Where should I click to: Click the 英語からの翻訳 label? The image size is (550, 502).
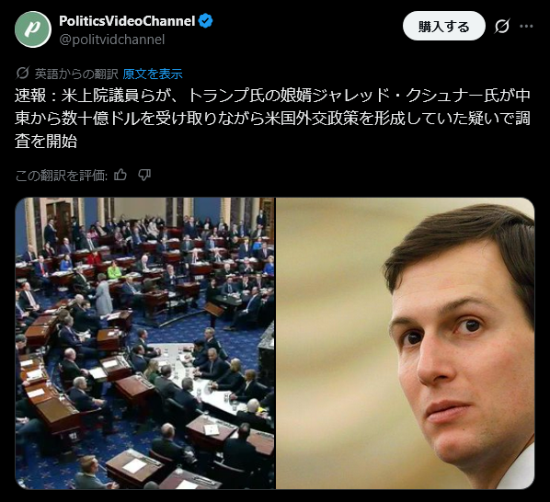pos(76,74)
